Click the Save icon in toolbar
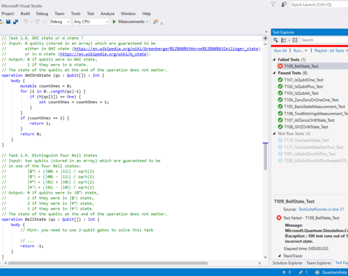The height and width of the screenshot is (276, 348). (8, 22)
